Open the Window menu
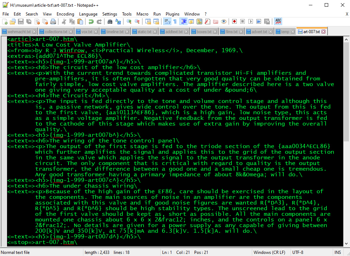The height and width of the screenshot is (256, 350). [x=192, y=14]
